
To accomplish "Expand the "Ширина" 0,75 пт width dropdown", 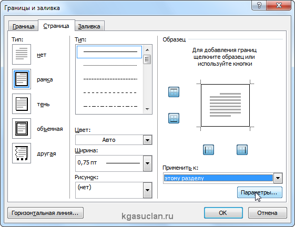I will [147, 163].
